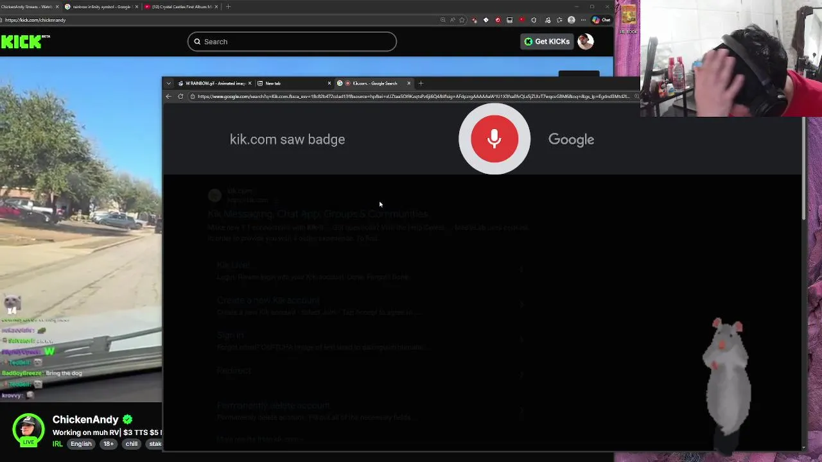Open Edge's three-dot settings menu
This screenshot has height=462, width=822.
[x=583, y=20]
